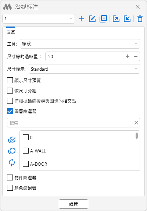Select all layers with the double-check icon
147x211 pixels.
[12, 140]
